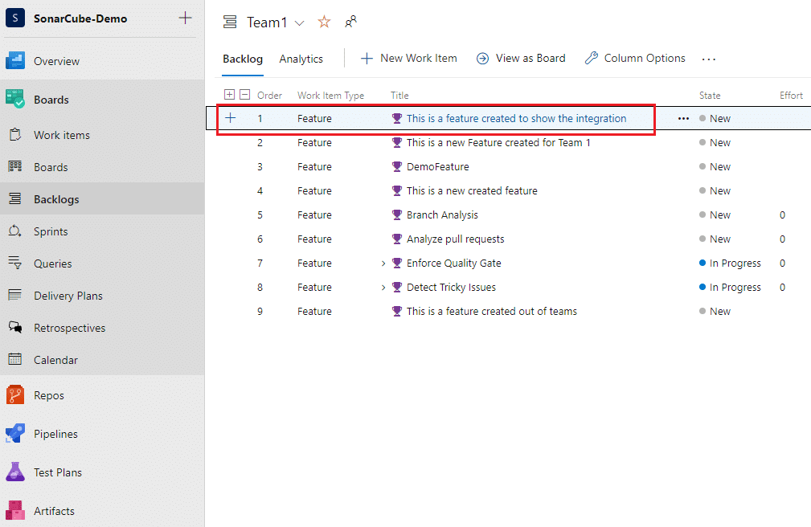Image resolution: width=811 pixels, height=527 pixels.
Task: Click View as Board button
Action: (x=521, y=59)
